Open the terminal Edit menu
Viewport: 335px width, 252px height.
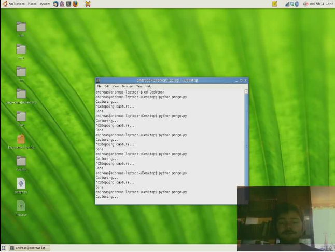pyautogui.click(x=107, y=86)
